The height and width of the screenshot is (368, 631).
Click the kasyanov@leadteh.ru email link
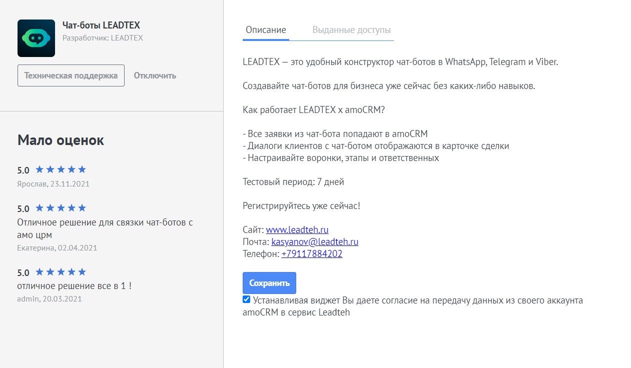(x=315, y=242)
